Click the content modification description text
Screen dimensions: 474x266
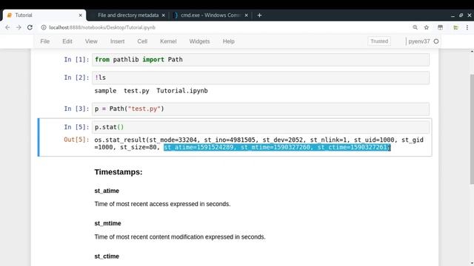180,237
